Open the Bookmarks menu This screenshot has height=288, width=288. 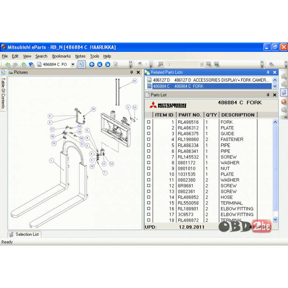[61, 56]
